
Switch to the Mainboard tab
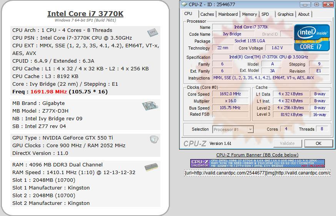228,14
